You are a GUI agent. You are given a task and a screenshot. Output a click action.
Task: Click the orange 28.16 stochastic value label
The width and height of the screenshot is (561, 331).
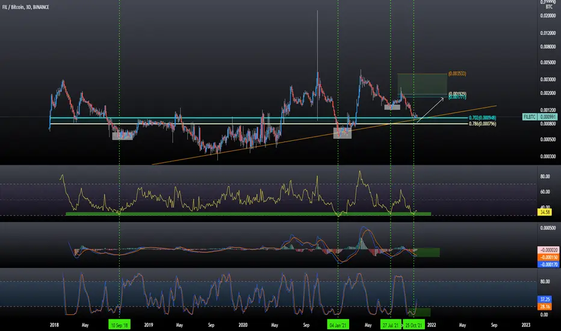click(x=545, y=307)
